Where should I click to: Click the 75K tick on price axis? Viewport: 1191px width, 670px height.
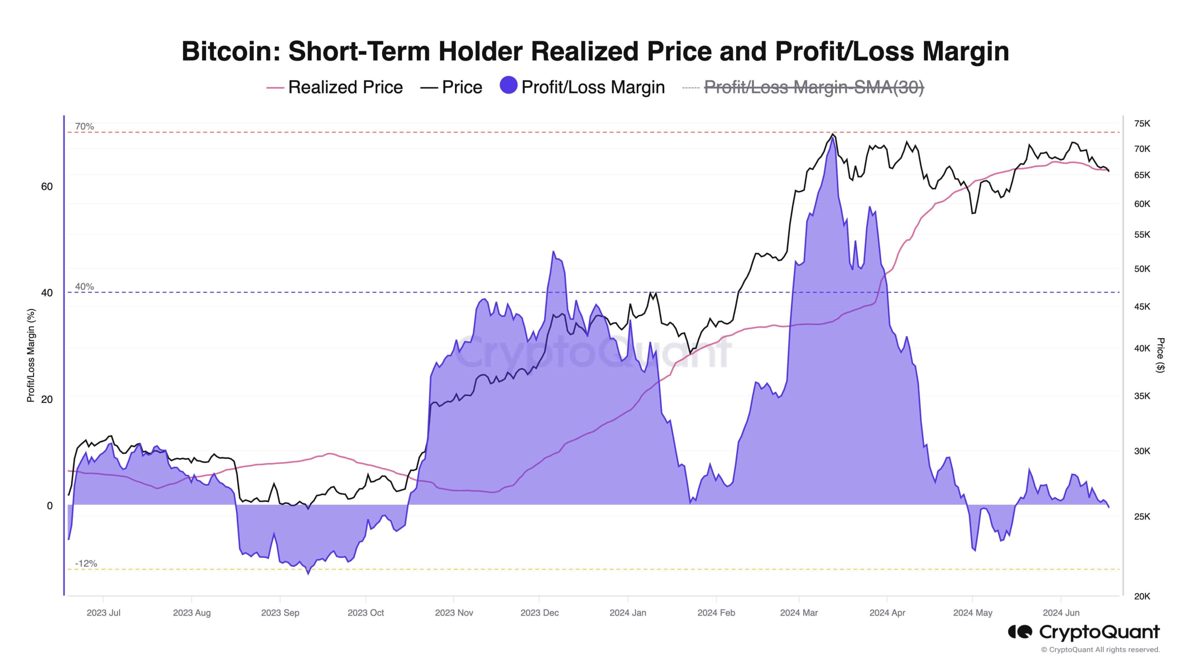point(1142,123)
